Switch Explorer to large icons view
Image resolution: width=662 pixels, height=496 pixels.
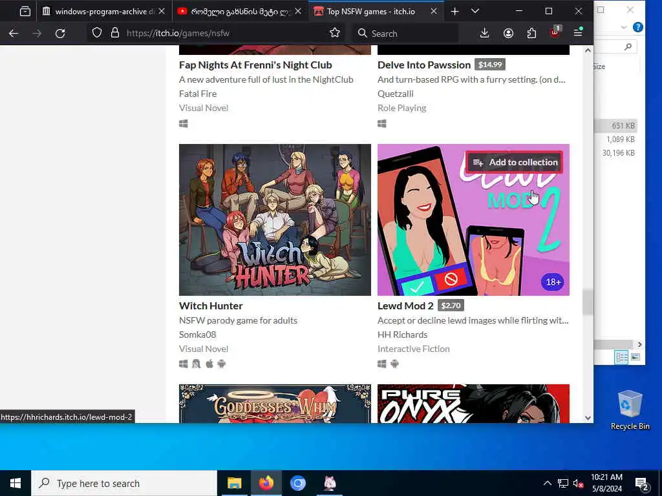coord(635,358)
